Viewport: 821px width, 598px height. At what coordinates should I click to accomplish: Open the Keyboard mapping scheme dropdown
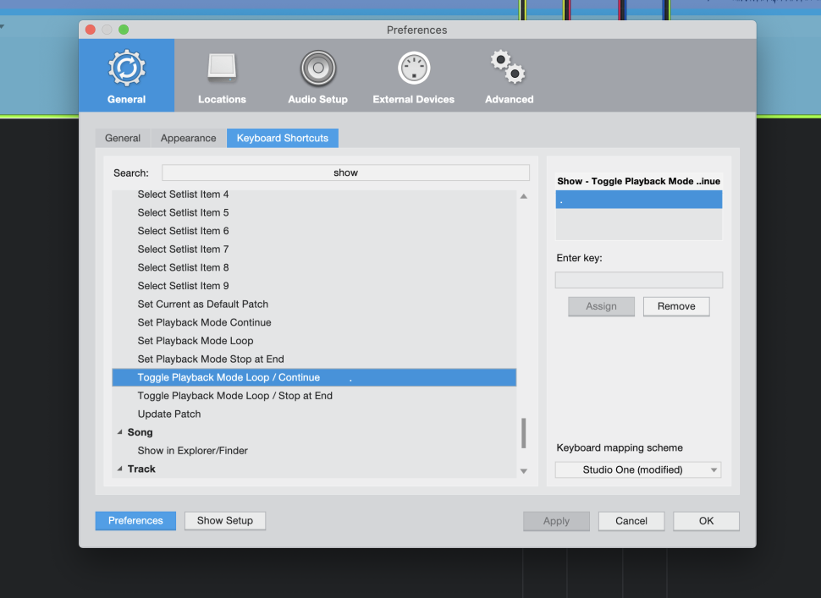pos(638,470)
